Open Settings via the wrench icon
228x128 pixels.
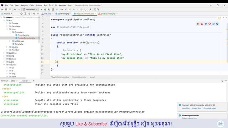[x=90, y=10]
